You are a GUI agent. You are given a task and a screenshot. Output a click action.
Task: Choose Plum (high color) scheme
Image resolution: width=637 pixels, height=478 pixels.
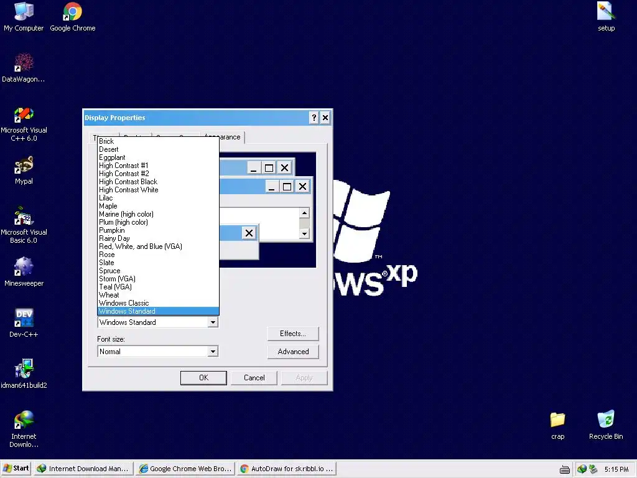159,222
